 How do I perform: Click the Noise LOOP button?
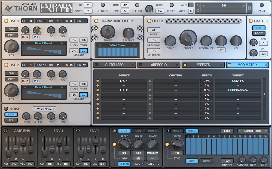[x=11, y=114]
